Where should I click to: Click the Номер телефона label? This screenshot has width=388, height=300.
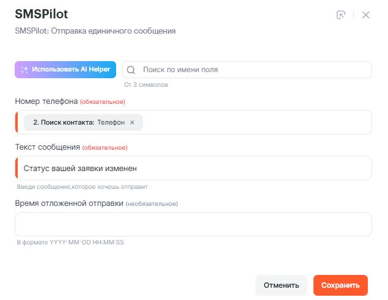point(46,101)
